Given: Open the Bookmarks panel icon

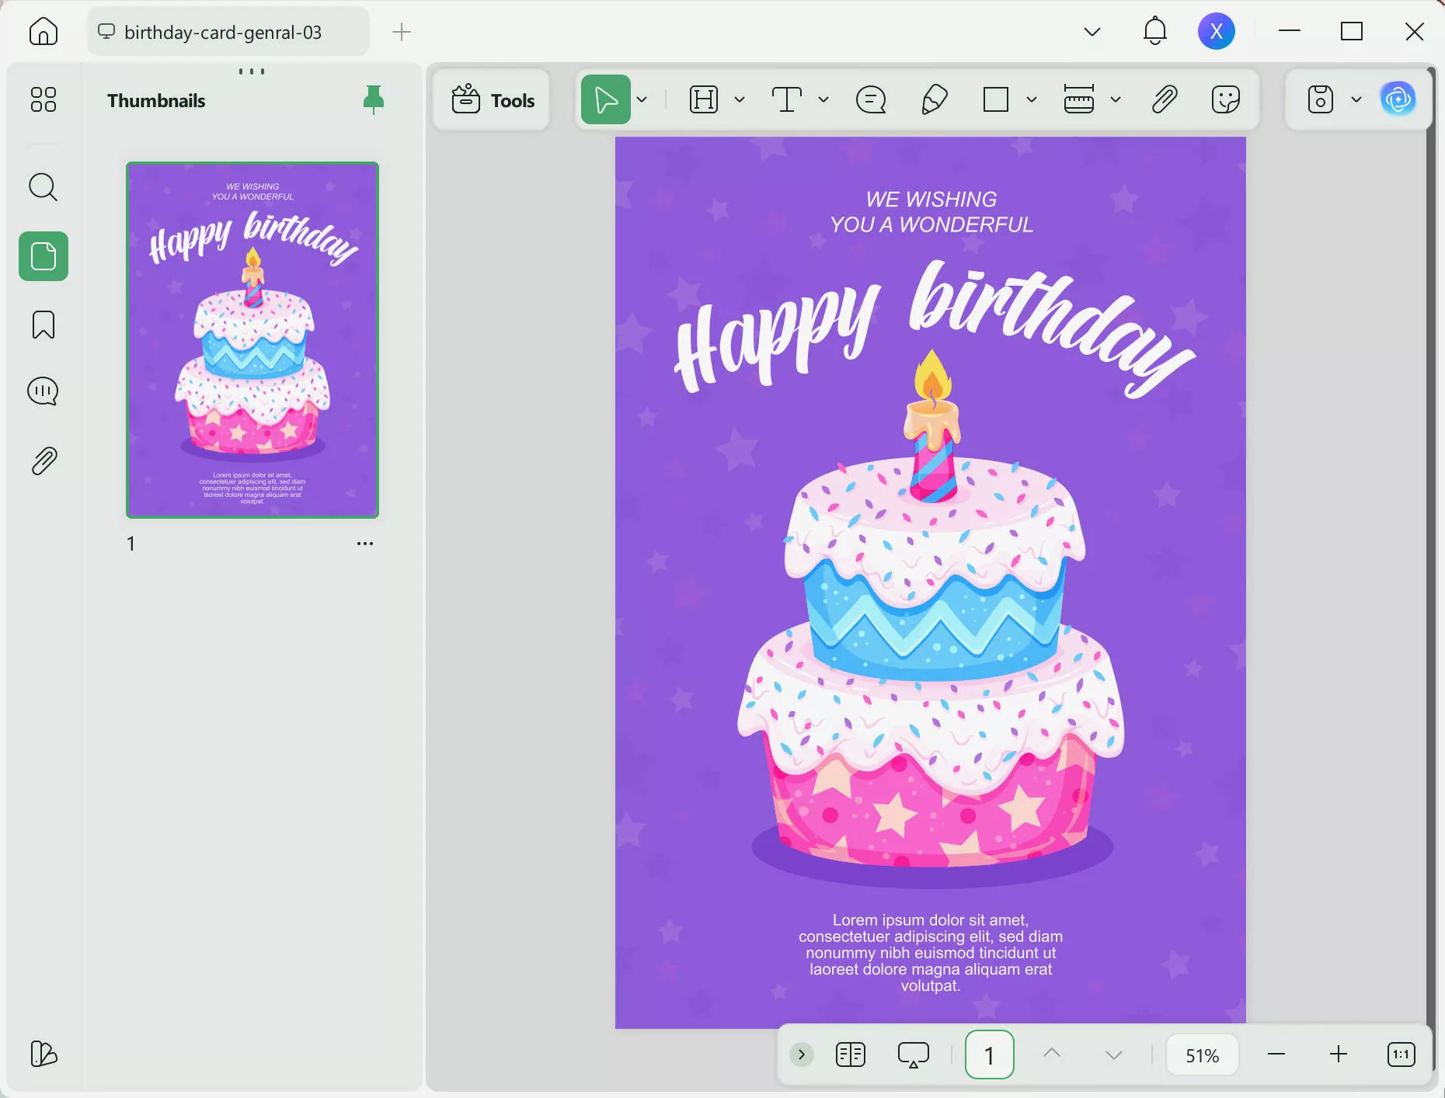Looking at the screenshot, I should tap(43, 325).
